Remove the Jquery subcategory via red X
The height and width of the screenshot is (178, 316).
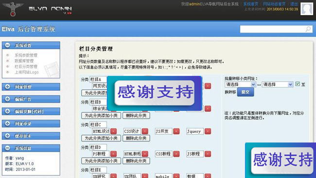[208, 131]
